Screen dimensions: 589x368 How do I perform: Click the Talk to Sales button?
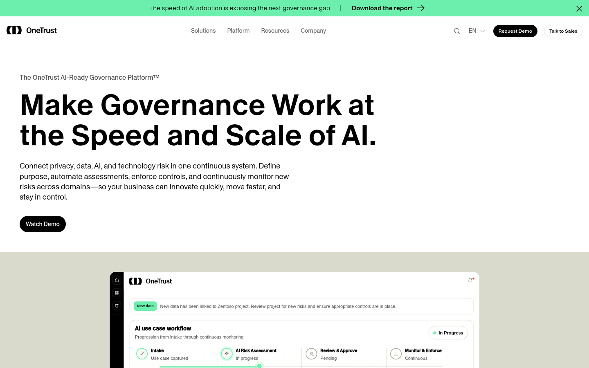click(563, 31)
